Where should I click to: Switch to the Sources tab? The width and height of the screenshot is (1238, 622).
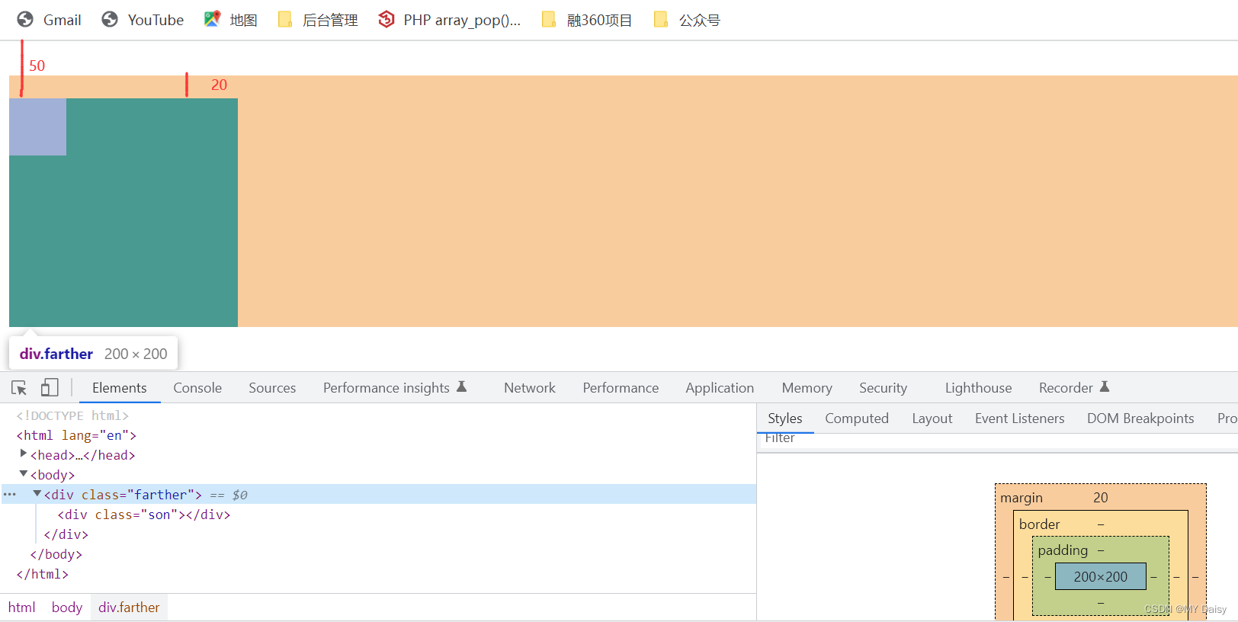click(272, 388)
